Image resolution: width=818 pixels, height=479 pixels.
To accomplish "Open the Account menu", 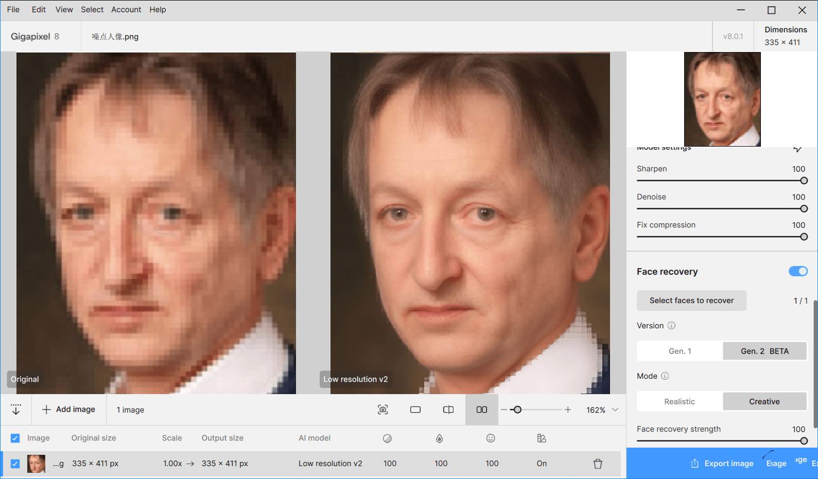I will (x=126, y=9).
